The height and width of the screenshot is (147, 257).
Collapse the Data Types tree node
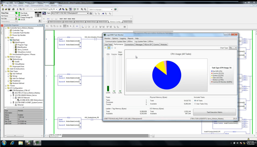6,71
